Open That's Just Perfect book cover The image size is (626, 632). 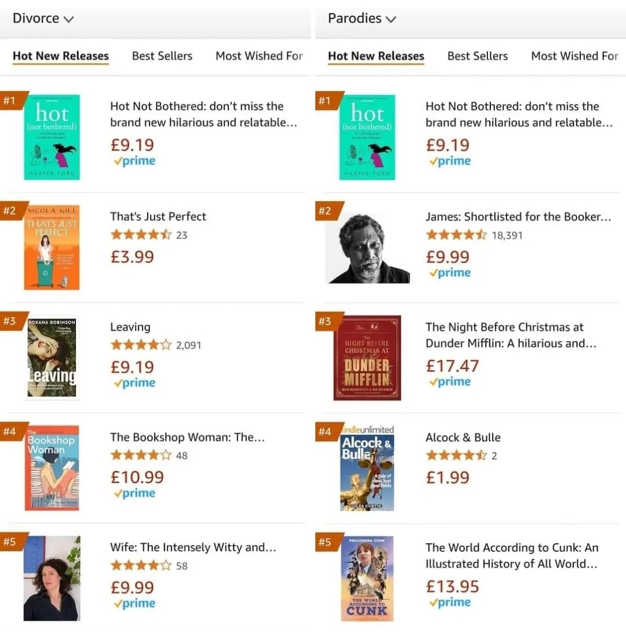point(52,248)
